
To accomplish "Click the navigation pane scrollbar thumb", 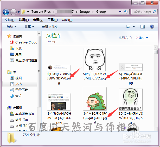I will click(x=39, y=71).
